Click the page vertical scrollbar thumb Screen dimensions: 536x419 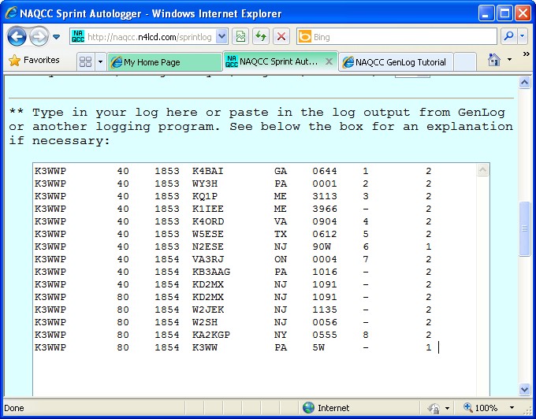(x=525, y=228)
